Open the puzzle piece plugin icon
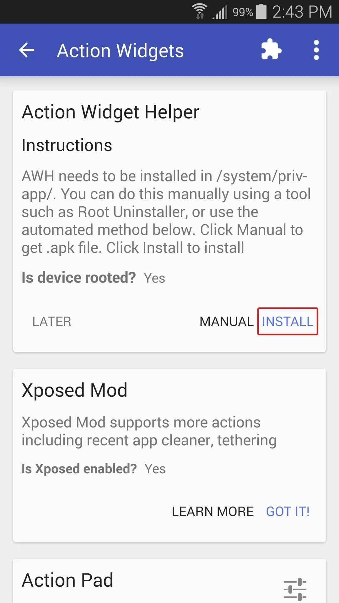This screenshot has height=603, width=339. [x=271, y=49]
